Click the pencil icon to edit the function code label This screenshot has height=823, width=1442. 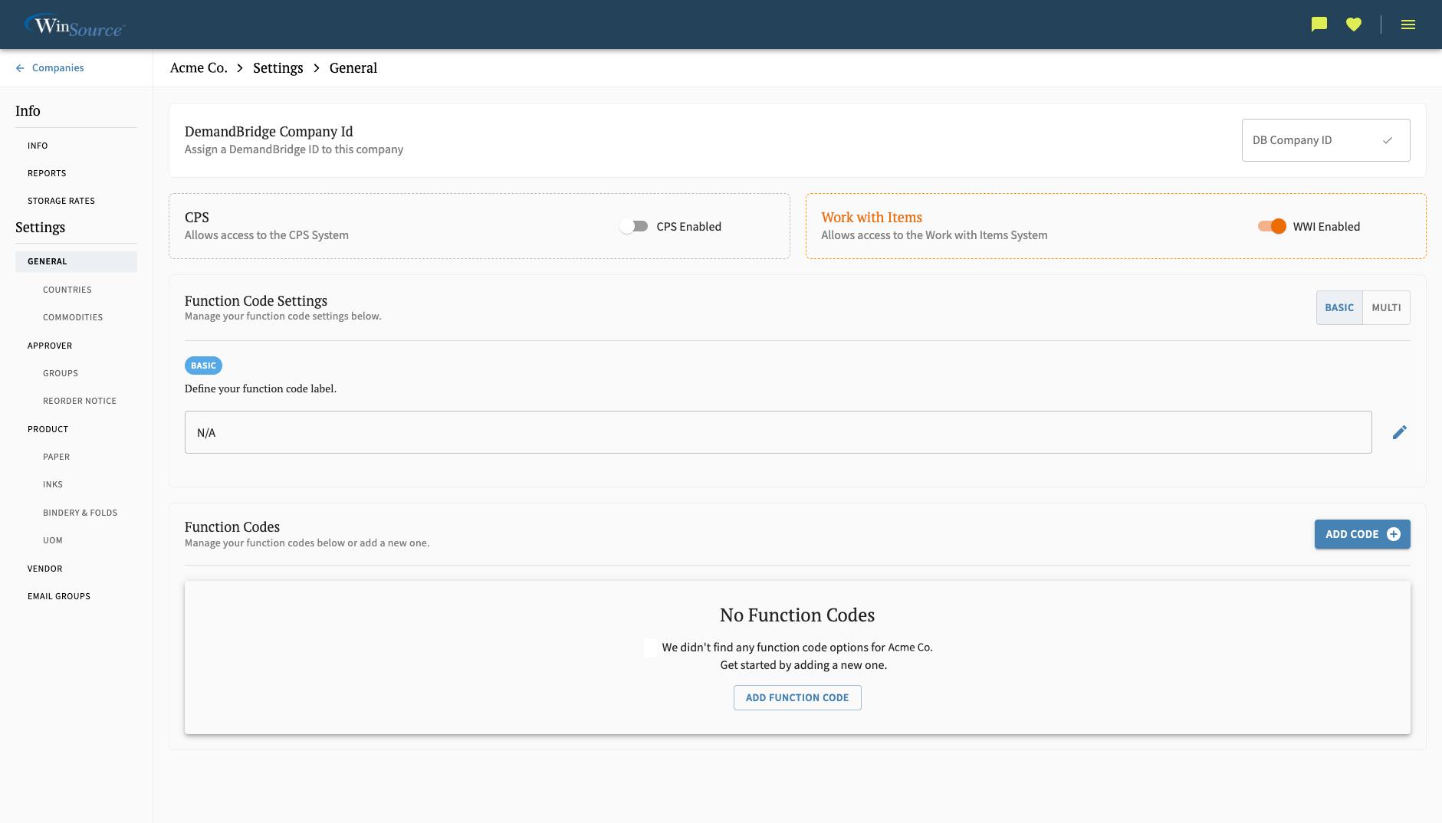click(1401, 431)
